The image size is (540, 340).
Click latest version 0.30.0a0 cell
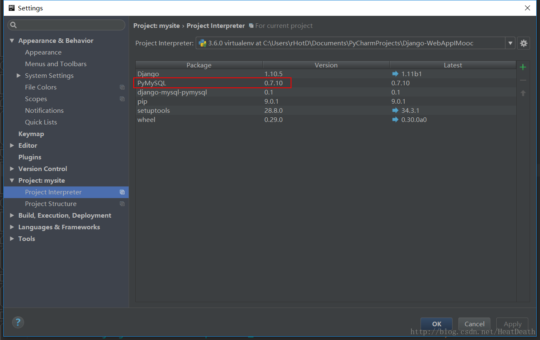coord(414,119)
